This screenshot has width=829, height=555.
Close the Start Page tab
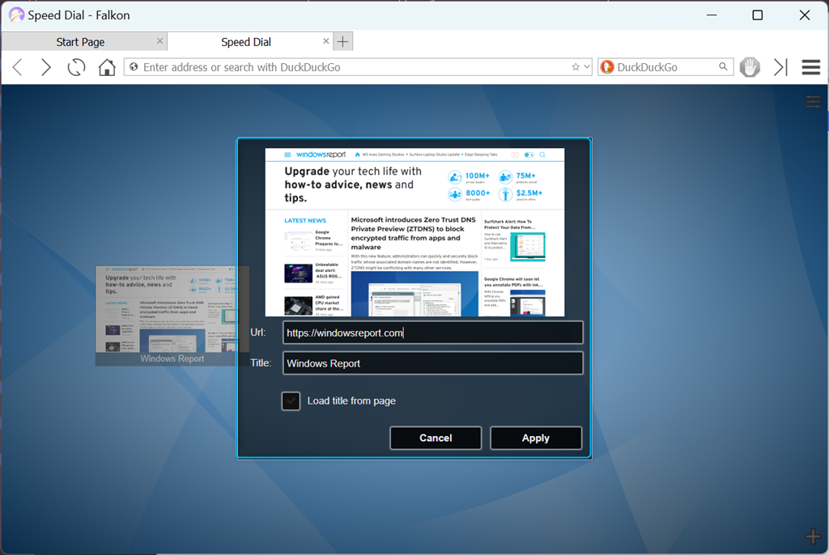(x=159, y=40)
